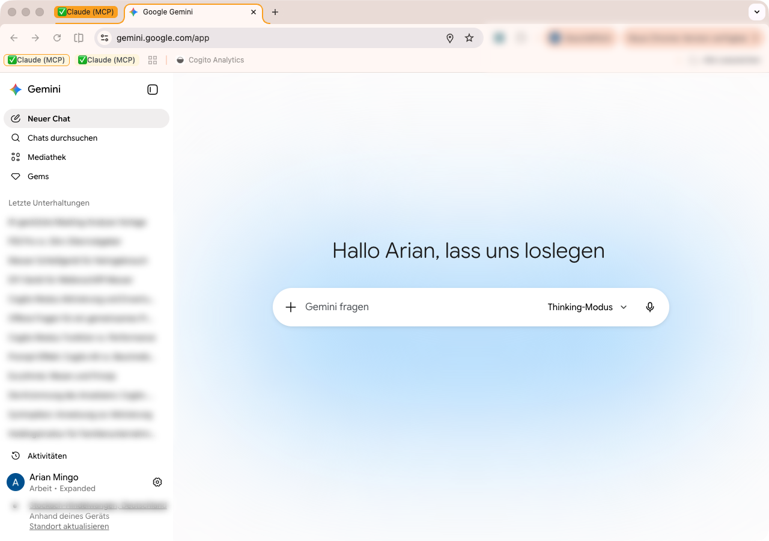Click the Gemini sparkle logo
This screenshot has height=541, width=769.
[x=16, y=90]
